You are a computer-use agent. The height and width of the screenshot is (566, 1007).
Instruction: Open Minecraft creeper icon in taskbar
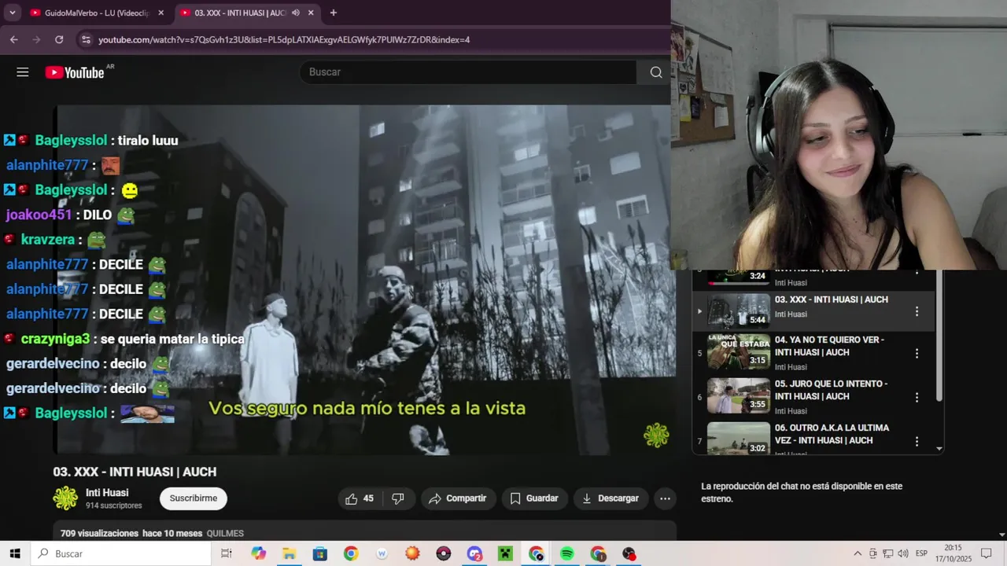click(505, 553)
